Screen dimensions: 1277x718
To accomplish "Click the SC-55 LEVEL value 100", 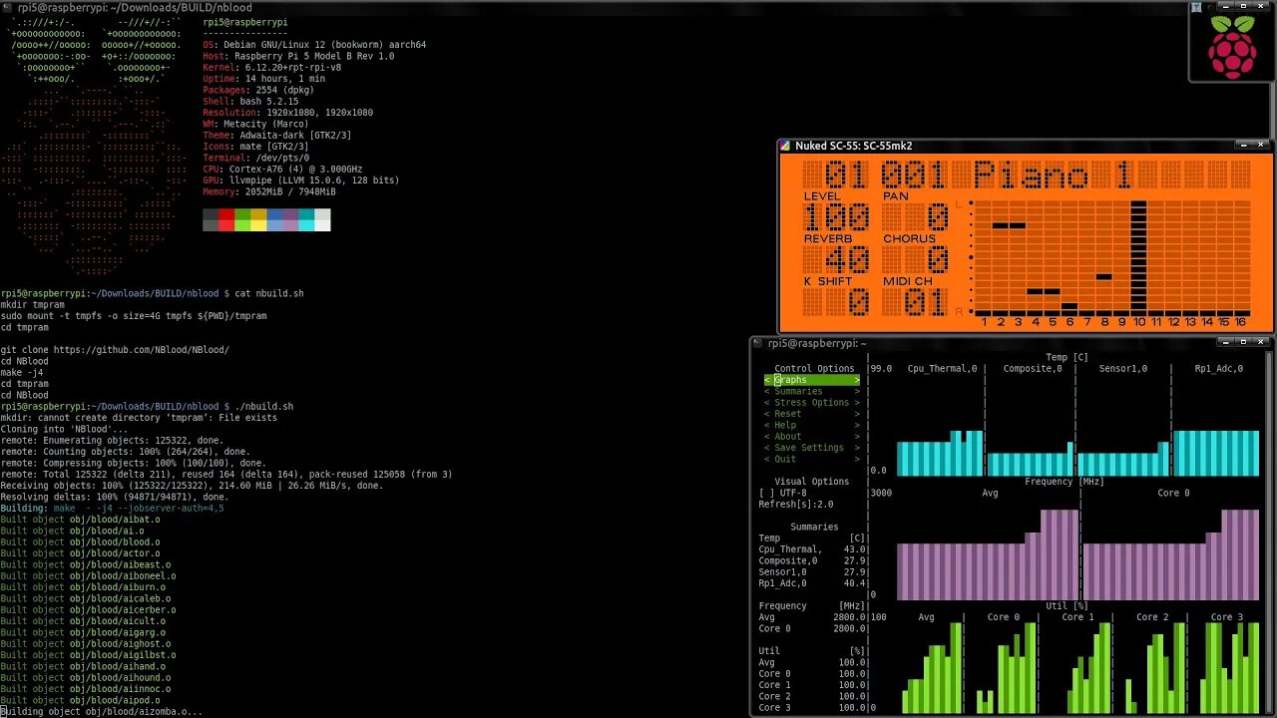I will point(836,217).
